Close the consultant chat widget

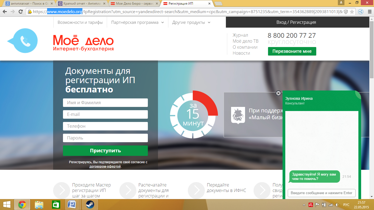point(278,93)
